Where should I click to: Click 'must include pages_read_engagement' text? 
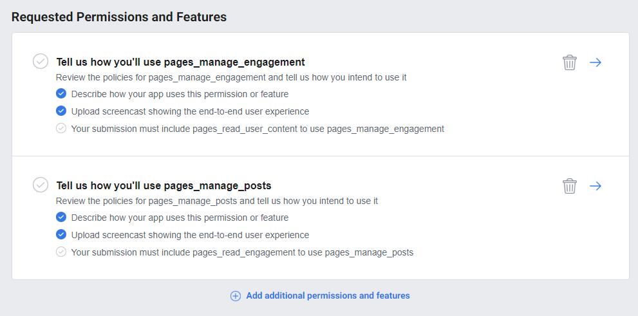(x=242, y=252)
